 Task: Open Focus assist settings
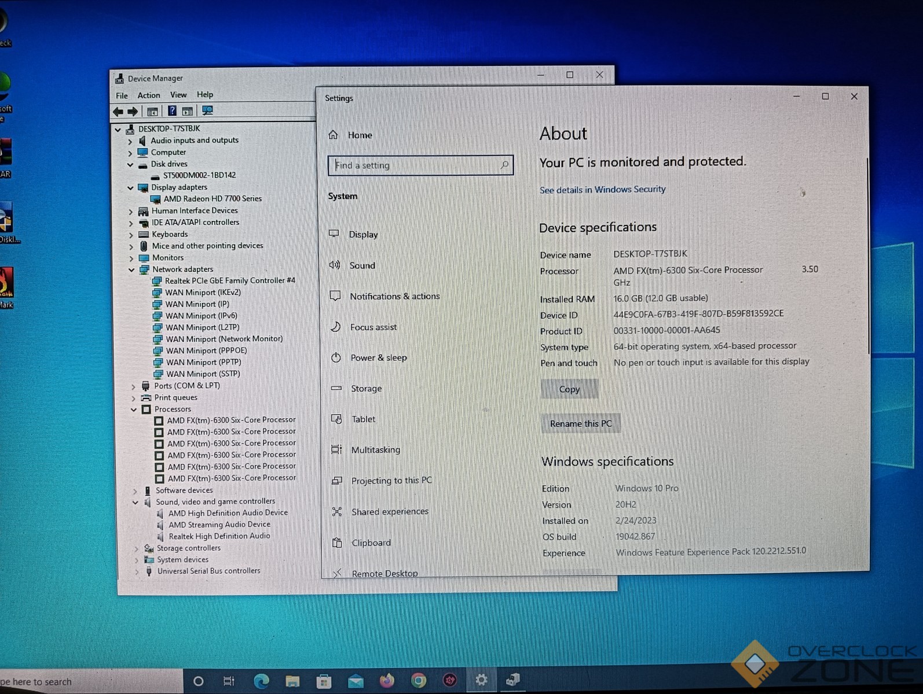coord(364,327)
